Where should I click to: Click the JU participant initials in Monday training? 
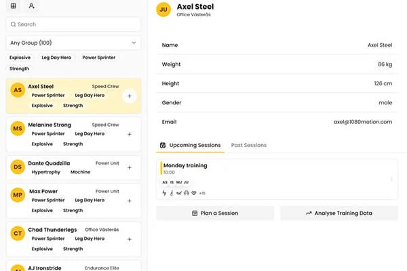186,182
